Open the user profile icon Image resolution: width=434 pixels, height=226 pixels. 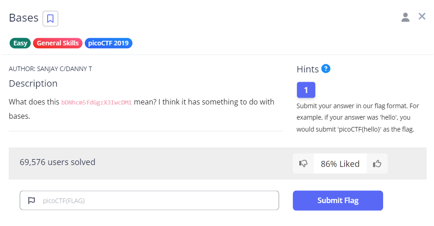405,17
